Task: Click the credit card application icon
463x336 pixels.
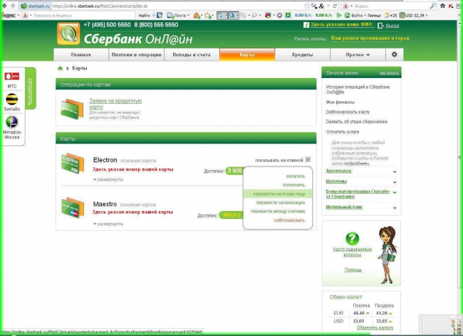Action: point(71,107)
